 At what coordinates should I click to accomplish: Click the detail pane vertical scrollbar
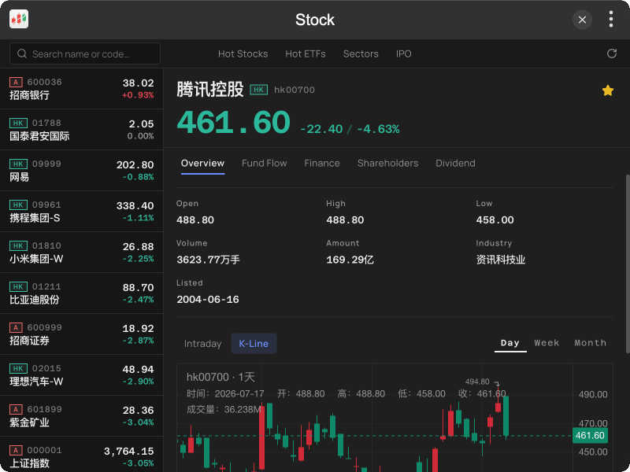tap(628, 264)
